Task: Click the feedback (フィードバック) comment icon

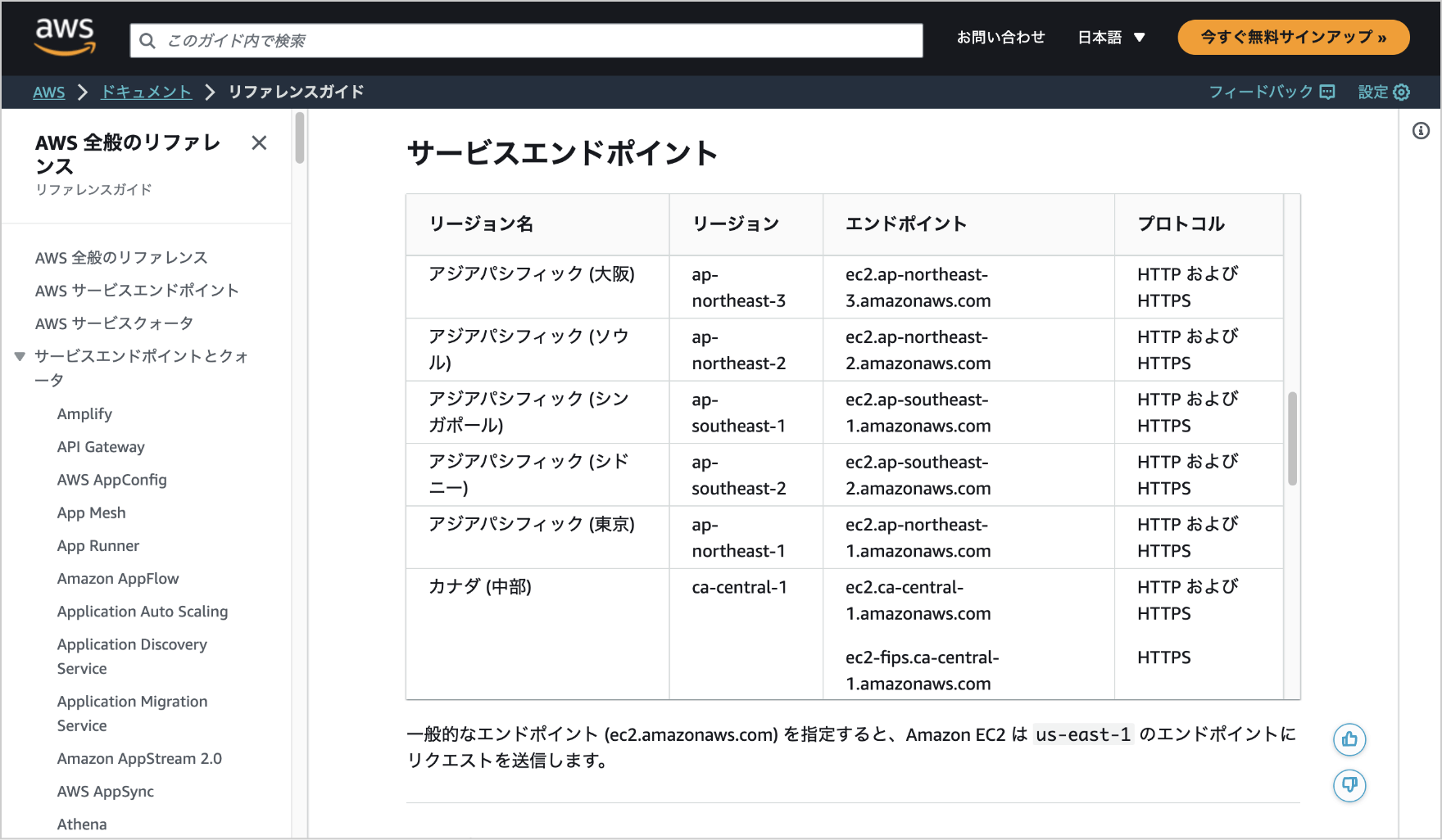Action: pyautogui.click(x=1327, y=92)
